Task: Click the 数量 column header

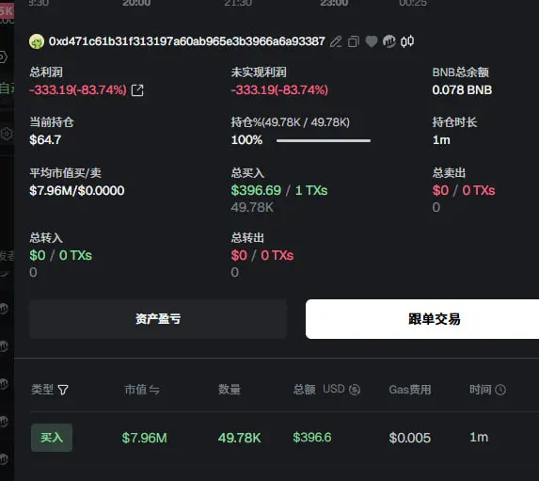Action: (x=230, y=390)
